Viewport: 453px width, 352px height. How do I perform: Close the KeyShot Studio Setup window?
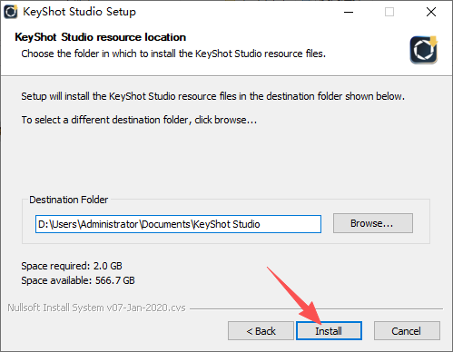point(431,12)
